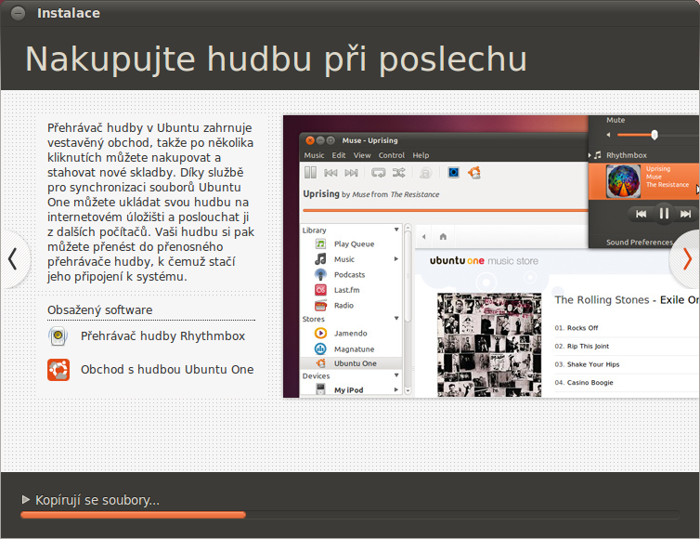The width and height of the screenshot is (700, 539).
Task: Select Play Queue in the library sidebar
Action: click(x=354, y=244)
